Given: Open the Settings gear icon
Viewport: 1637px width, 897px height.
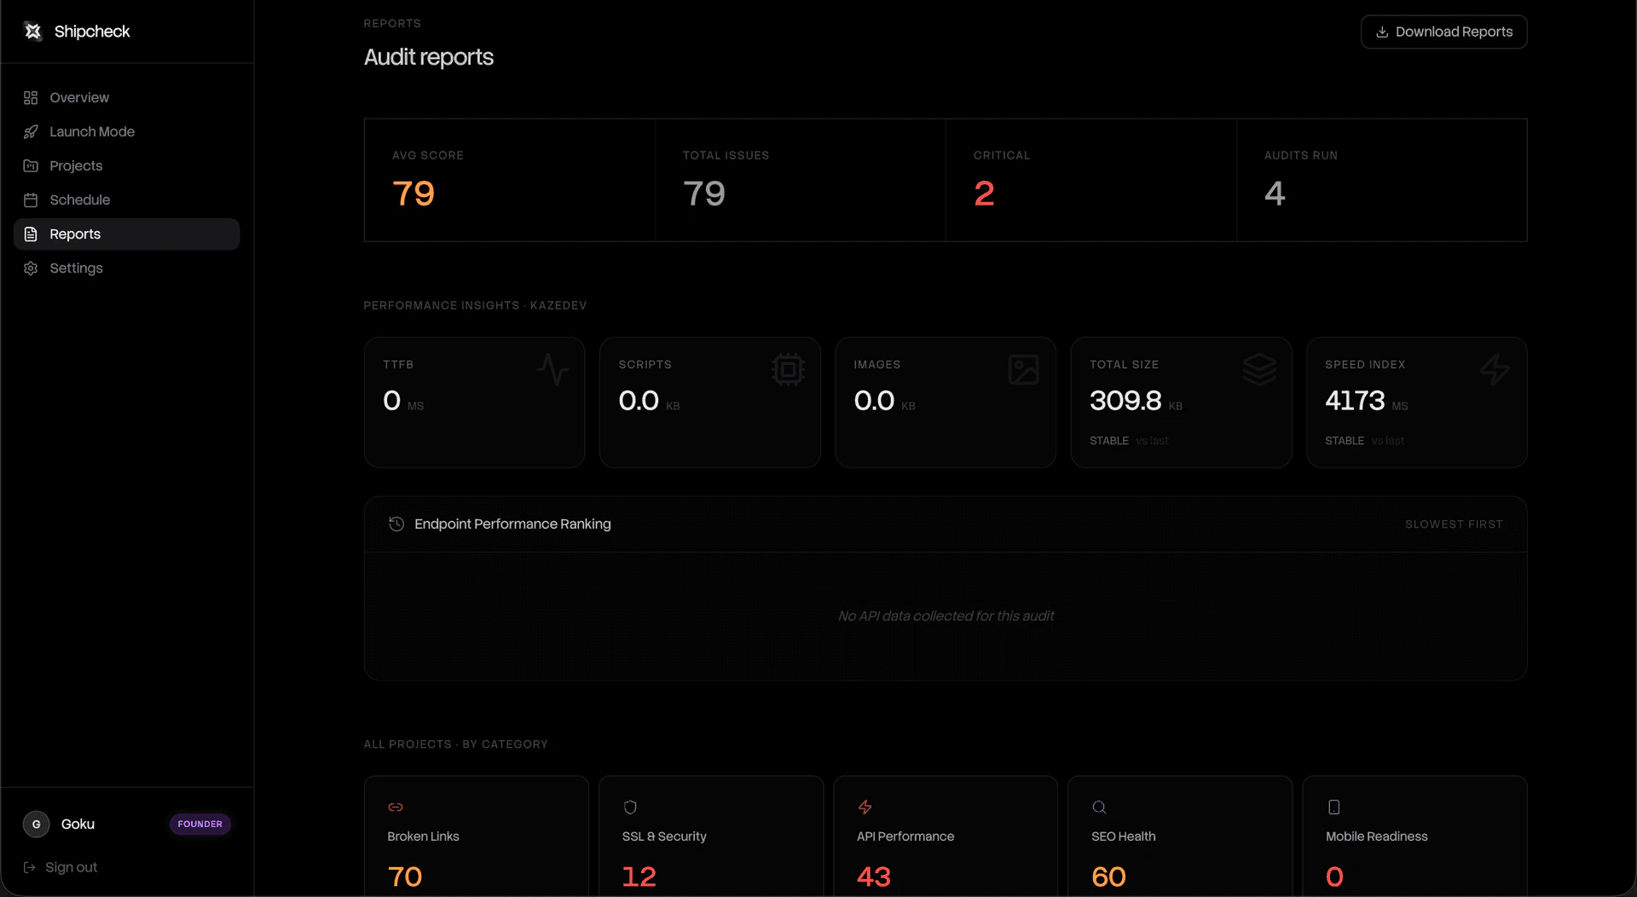Looking at the screenshot, I should 31,268.
